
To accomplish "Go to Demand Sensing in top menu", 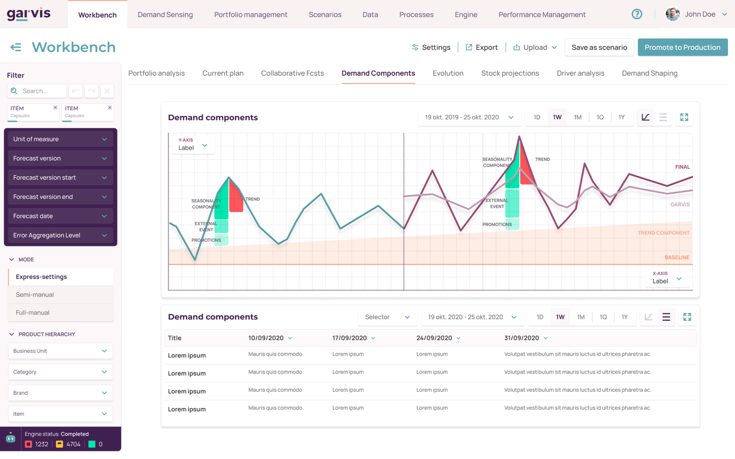I will tap(165, 15).
